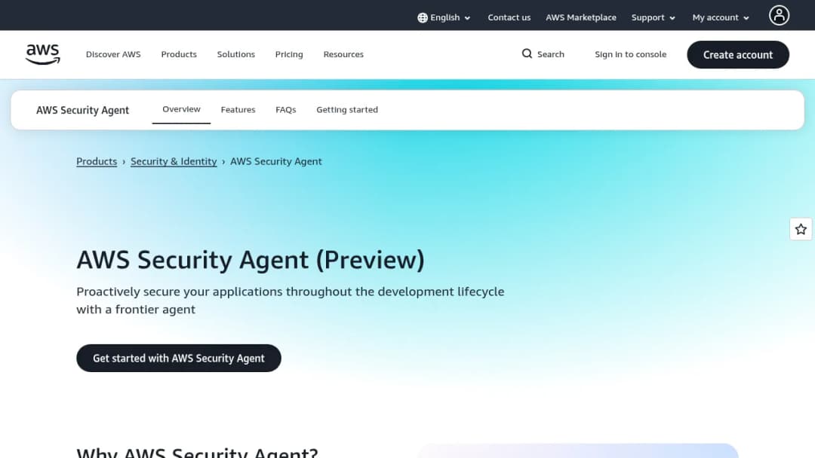Open the Products menu
815x458 pixels.
point(179,54)
